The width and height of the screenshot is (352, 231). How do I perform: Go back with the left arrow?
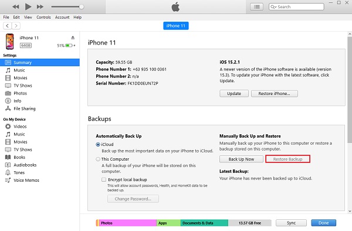point(7,26)
